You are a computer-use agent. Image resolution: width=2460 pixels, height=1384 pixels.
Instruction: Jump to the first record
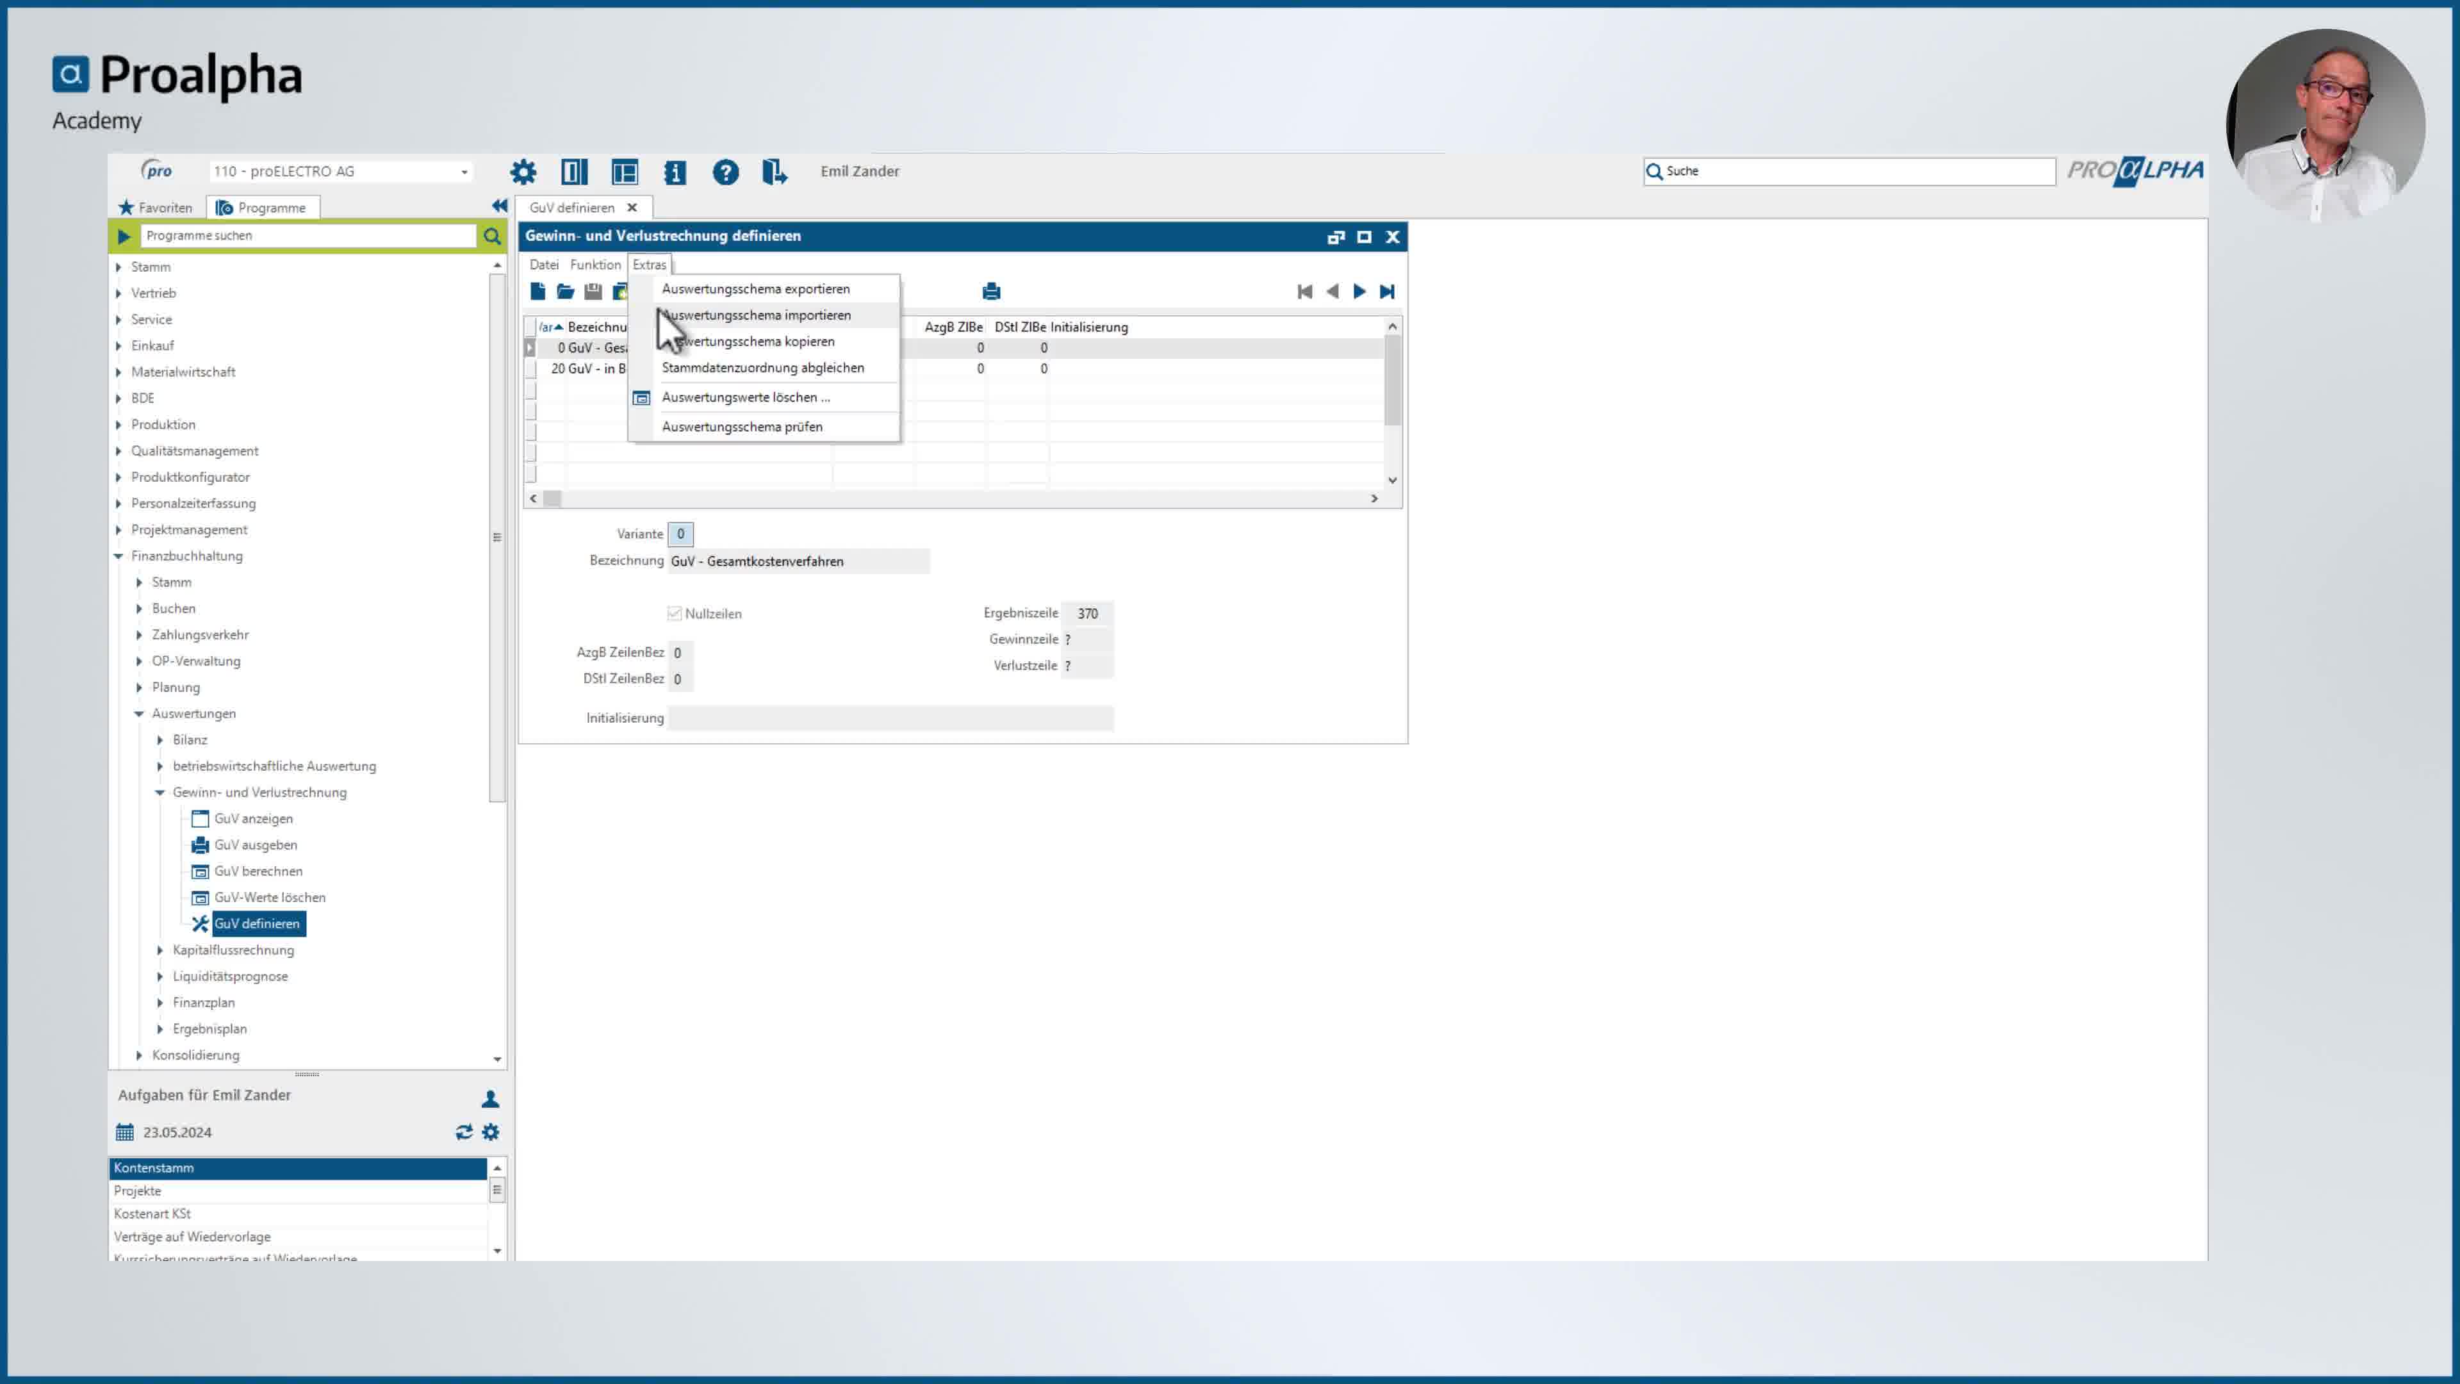(1304, 292)
